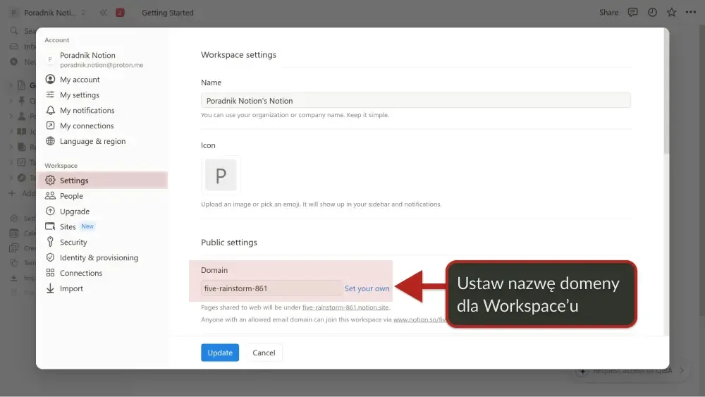Click the Domain input field

[271, 288]
